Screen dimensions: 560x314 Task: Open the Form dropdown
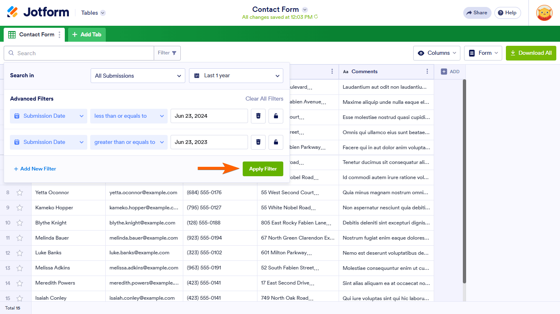tap(483, 53)
